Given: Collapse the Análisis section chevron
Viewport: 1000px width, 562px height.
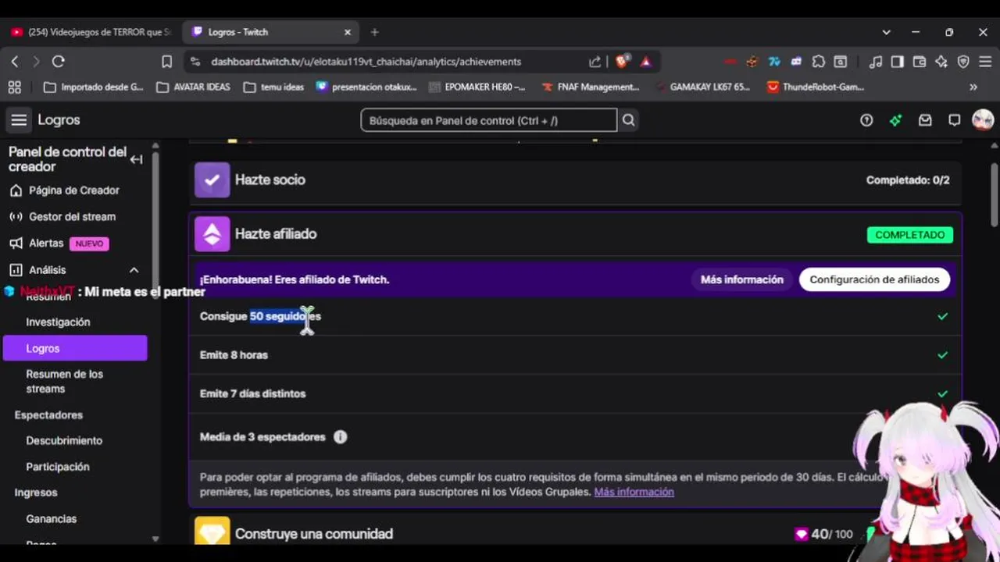Looking at the screenshot, I should pyautogui.click(x=134, y=270).
